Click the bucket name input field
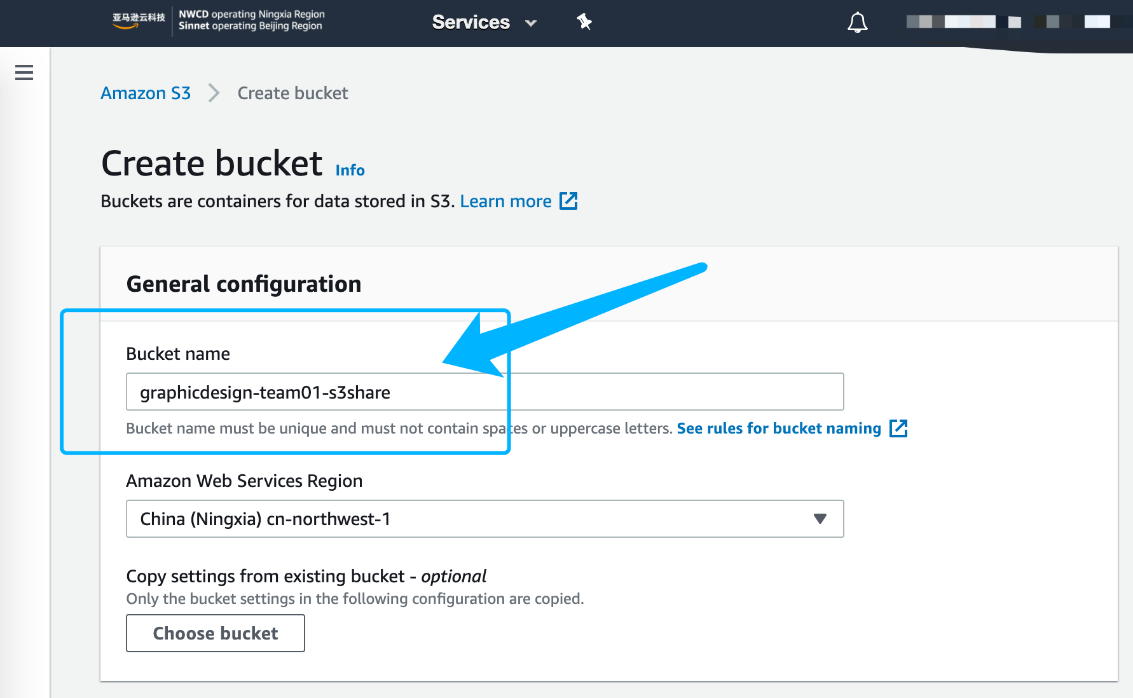Image resolution: width=1133 pixels, height=698 pixels. coord(484,392)
